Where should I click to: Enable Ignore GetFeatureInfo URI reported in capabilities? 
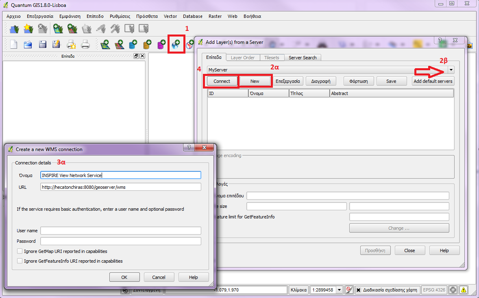click(x=20, y=261)
